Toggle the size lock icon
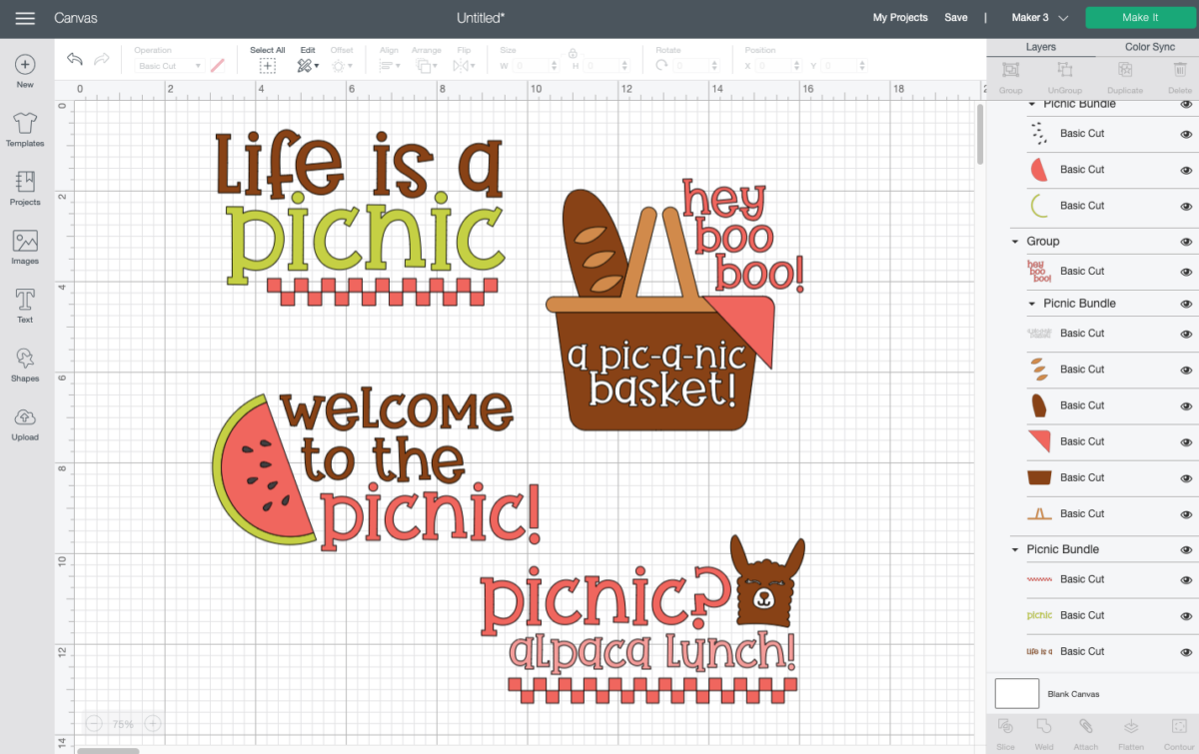This screenshot has width=1199, height=754. click(573, 53)
